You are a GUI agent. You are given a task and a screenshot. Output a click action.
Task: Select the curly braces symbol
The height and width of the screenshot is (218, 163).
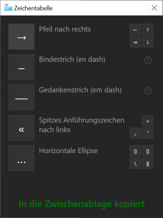click(x=135, y=151)
